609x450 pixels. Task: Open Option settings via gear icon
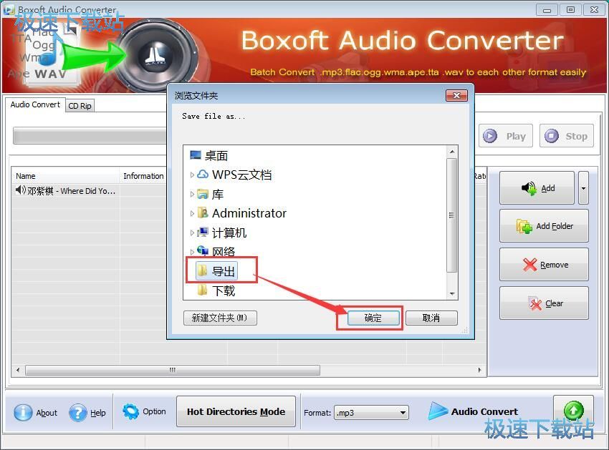pyautogui.click(x=130, y=411)
